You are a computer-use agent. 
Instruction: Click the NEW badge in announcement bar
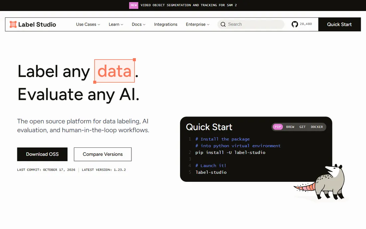pos(133,5)
